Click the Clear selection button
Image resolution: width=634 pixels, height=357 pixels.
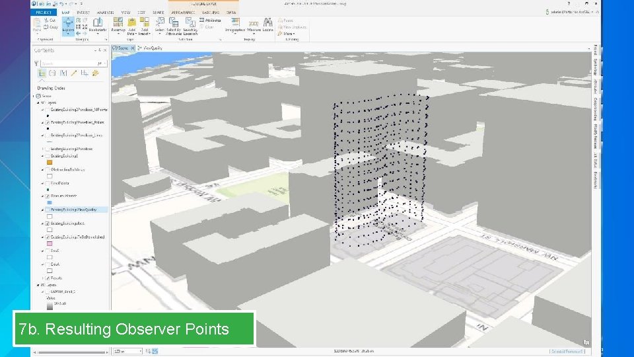[x=207, y=27]
